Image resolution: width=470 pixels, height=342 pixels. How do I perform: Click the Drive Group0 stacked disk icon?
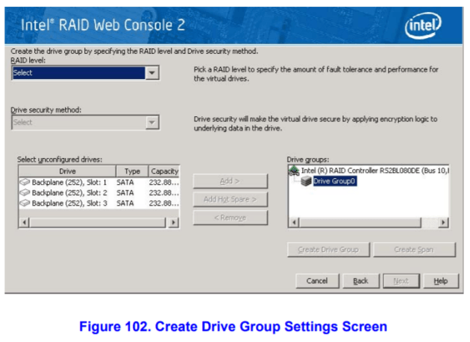pyautogui.click(x=306, y=181)
